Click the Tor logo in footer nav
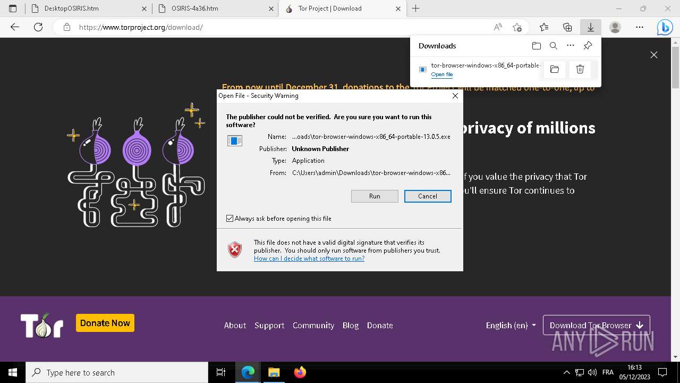680x383 pixels. [x=42, y=325]
